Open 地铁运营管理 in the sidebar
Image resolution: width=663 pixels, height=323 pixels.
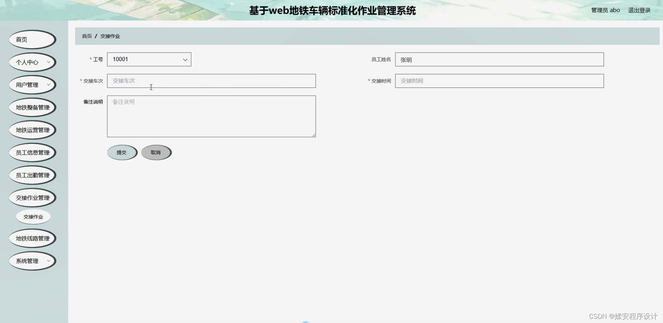33,130
